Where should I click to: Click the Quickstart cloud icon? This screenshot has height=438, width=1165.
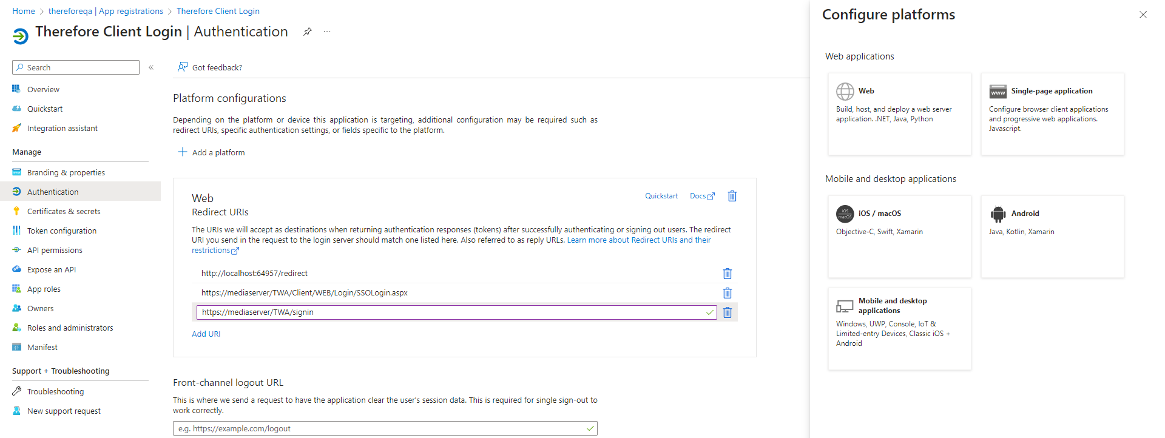click(16, 109)
